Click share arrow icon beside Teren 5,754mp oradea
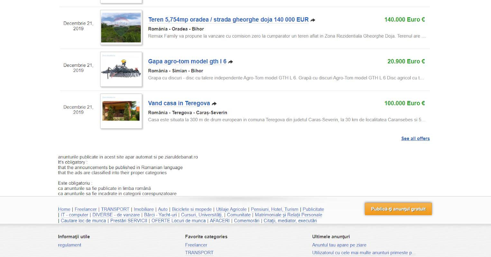 (313, 20)
